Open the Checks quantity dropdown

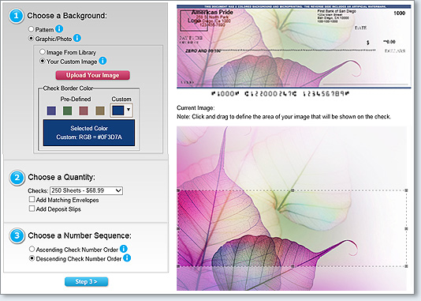click(x=86, y=190)
